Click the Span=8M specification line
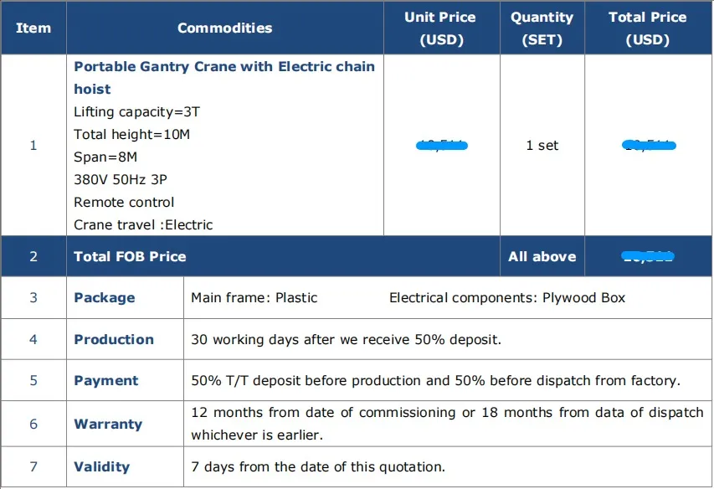This screenshot has width=714, height=489. pos(105,157)
